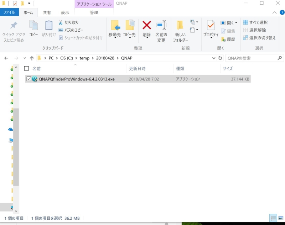Click the Paste (貼り付け) clipboard icon
This screenshot has height=225, width=285.
click(x=49, y=25)
